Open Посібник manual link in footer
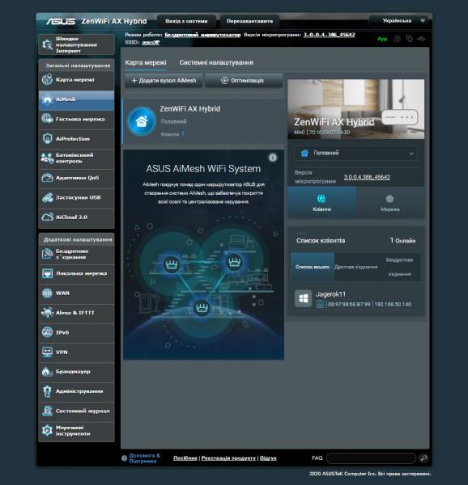This screenshot has height=485, width=468. 185,458
